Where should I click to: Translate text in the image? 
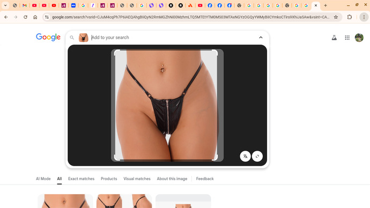[x=245, y=156]
